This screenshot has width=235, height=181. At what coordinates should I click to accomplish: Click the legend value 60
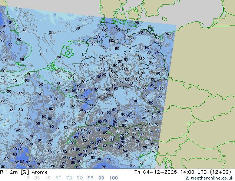tap(59, 178)
